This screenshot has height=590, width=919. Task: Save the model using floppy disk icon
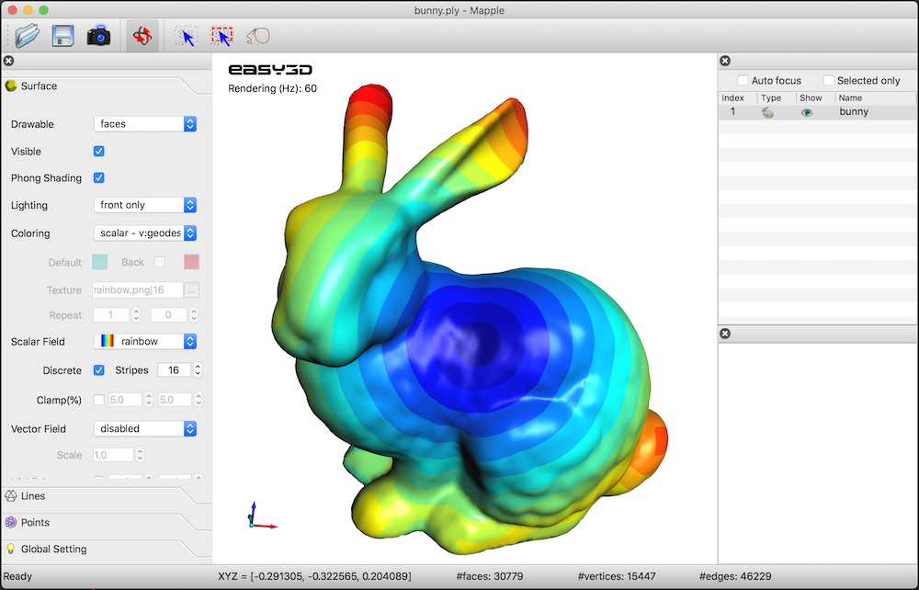click(x=62, y=36)
